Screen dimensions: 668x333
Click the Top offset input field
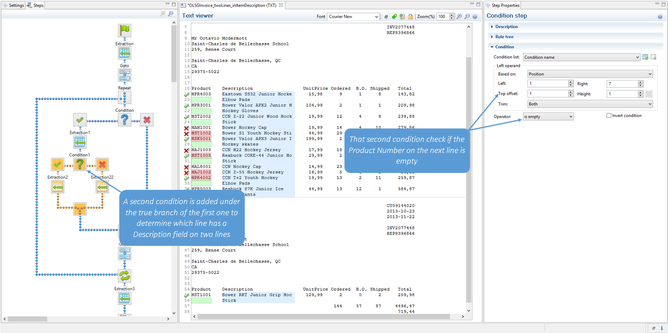(547, 94)
